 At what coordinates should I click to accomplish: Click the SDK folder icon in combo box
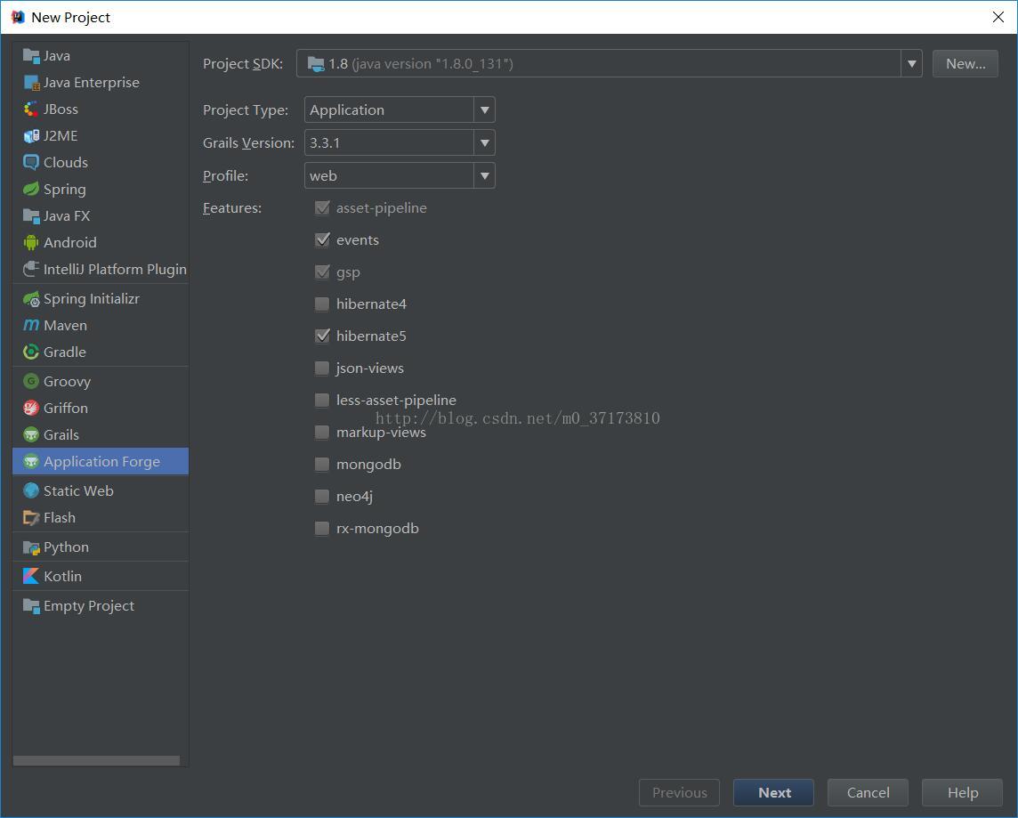pyautogui.click(x=316, y=63)
